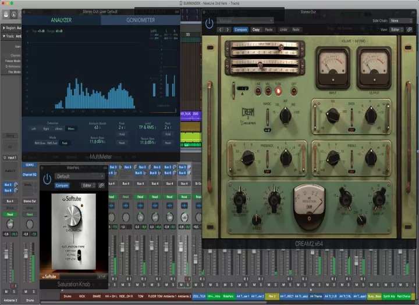Viewport: 419px width, 305px height.
Task: Open the View Editor dropdown in CREAM2
Action: [396, 29]
